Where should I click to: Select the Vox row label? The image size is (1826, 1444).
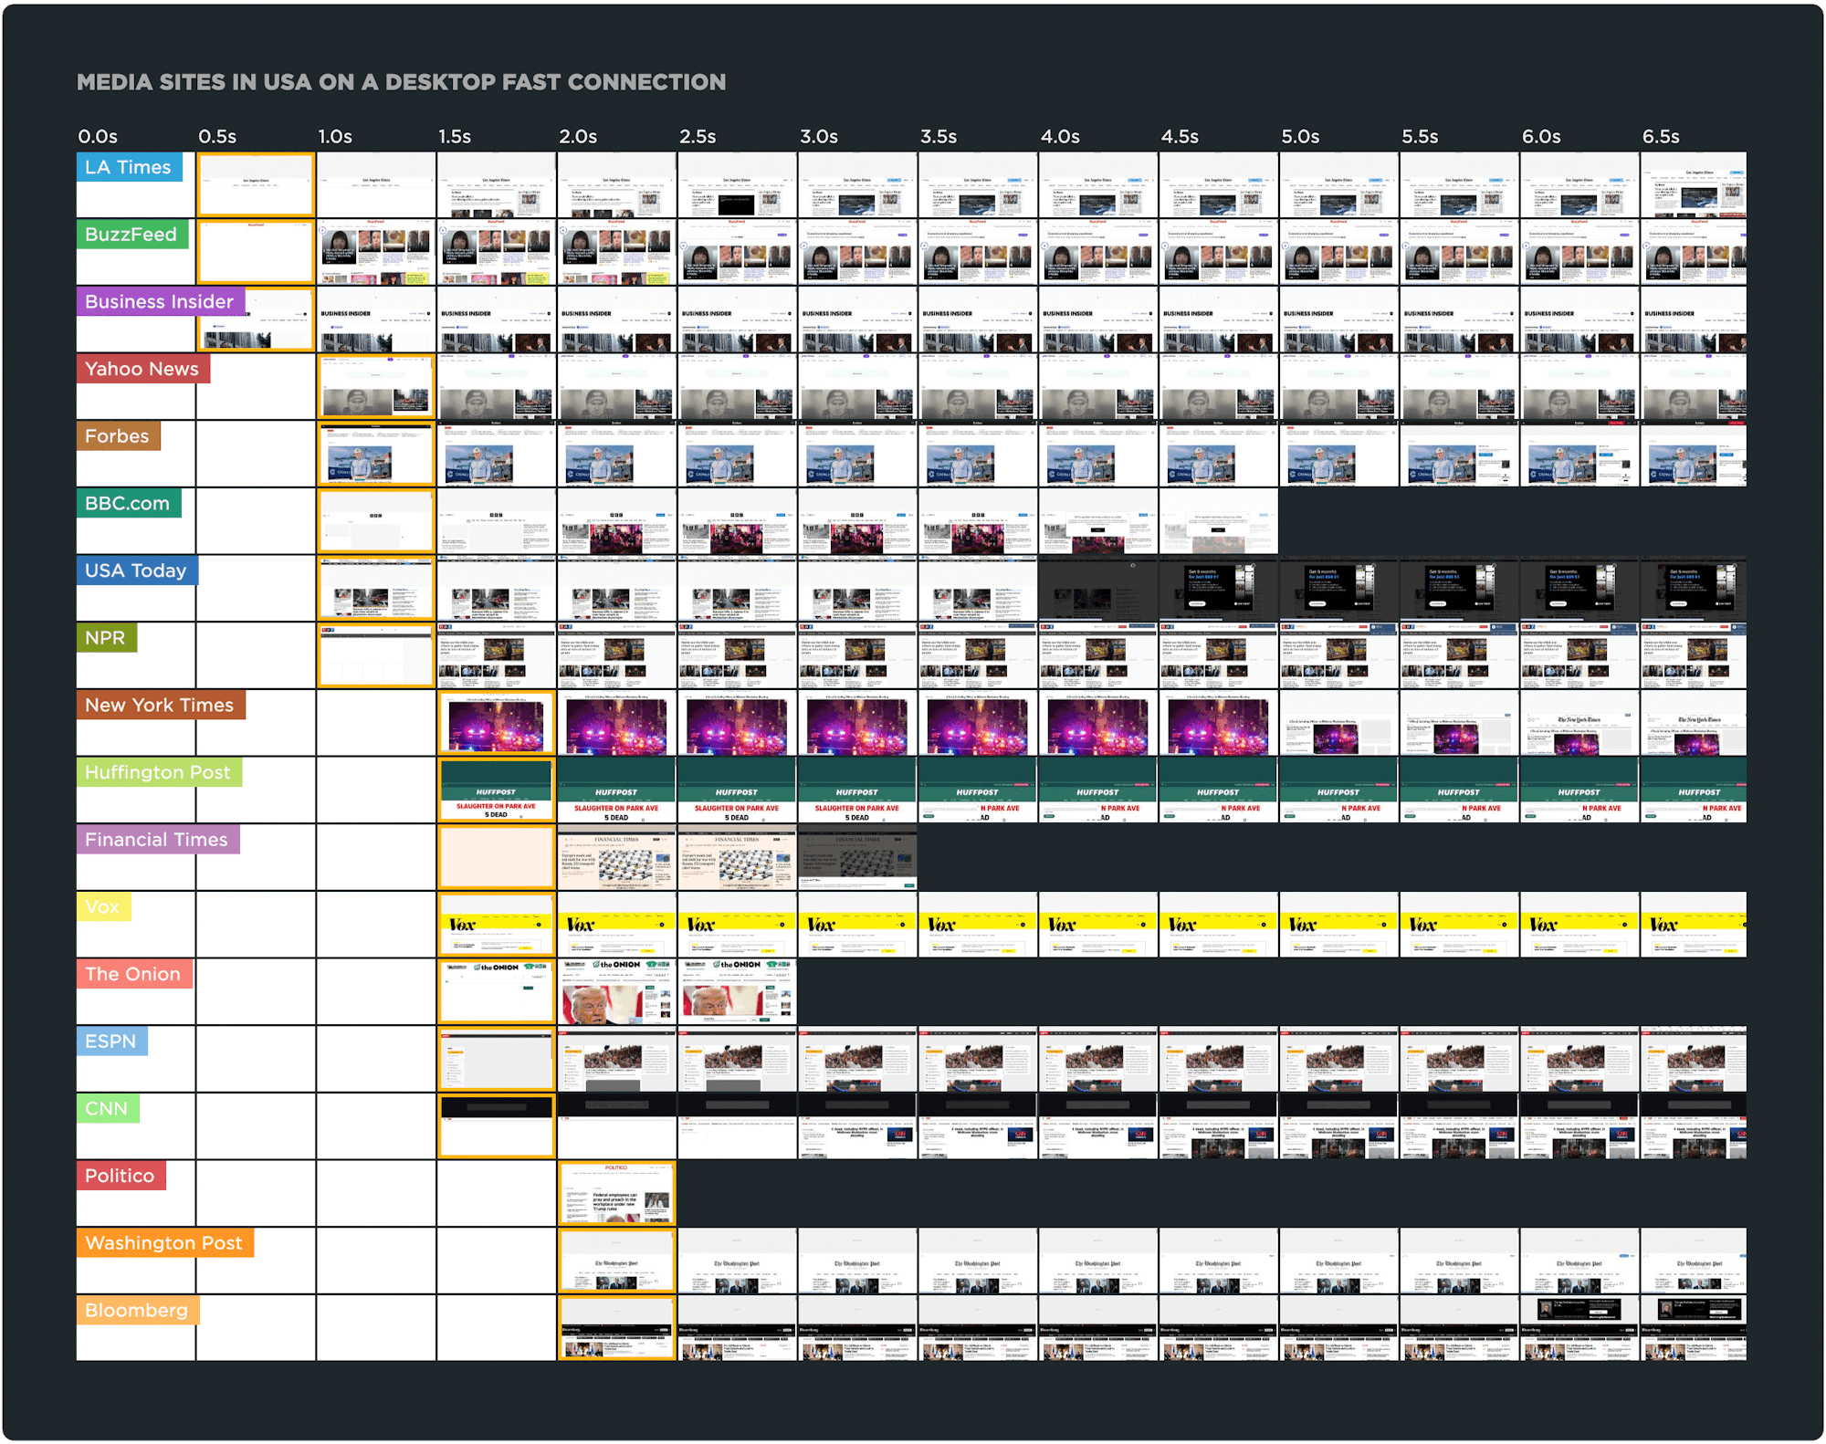click(103, 907)
